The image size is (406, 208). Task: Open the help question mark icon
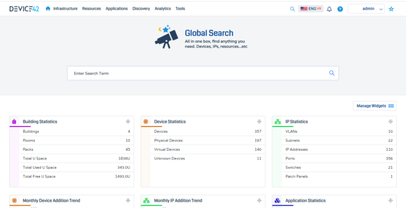(x=340, y=9)
